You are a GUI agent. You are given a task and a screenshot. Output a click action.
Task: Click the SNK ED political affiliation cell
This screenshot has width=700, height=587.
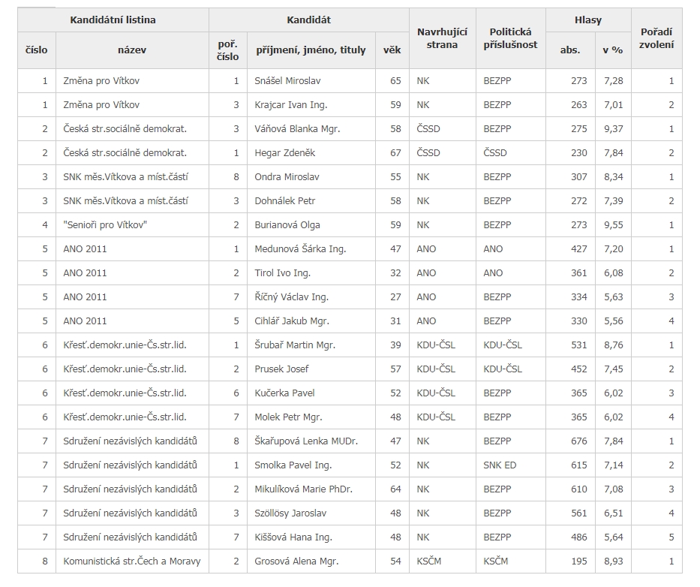point(500,465)
